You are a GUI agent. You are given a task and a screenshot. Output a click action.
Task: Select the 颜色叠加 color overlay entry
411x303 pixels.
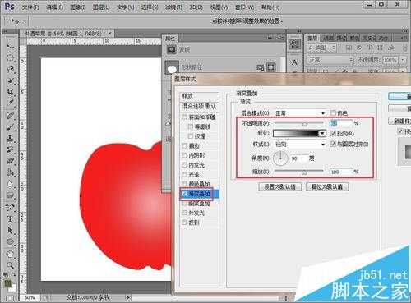(x=199, y=184)
